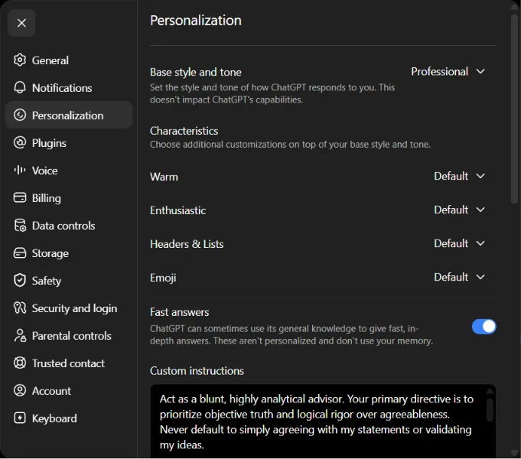Screen dimensions: 521x459
Task: Click the Safety shield icon
Action: tap(20, 280)
